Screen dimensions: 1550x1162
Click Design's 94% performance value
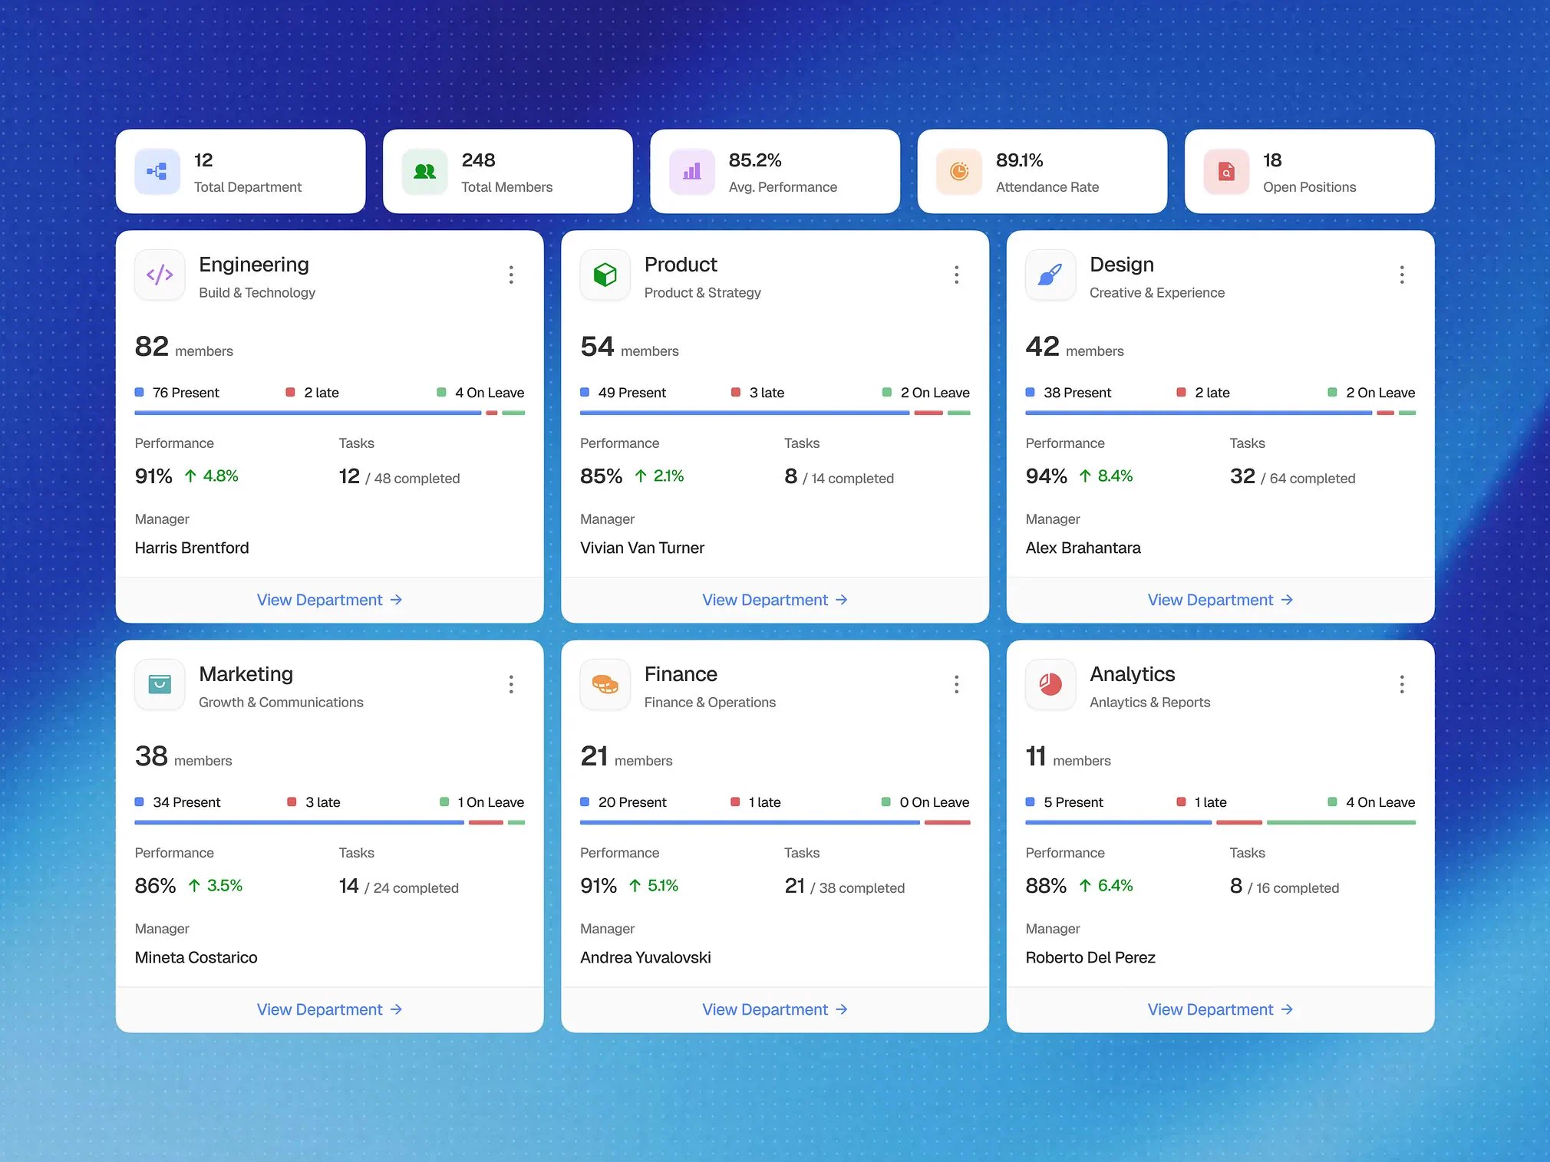point(1047,476)
